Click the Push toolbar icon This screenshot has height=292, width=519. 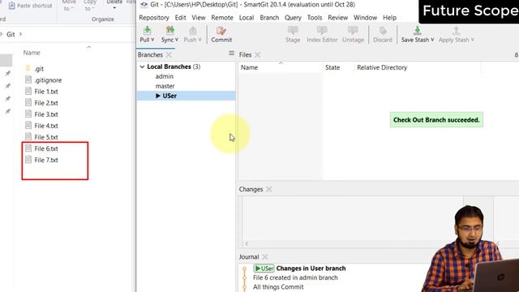(193, 31)
